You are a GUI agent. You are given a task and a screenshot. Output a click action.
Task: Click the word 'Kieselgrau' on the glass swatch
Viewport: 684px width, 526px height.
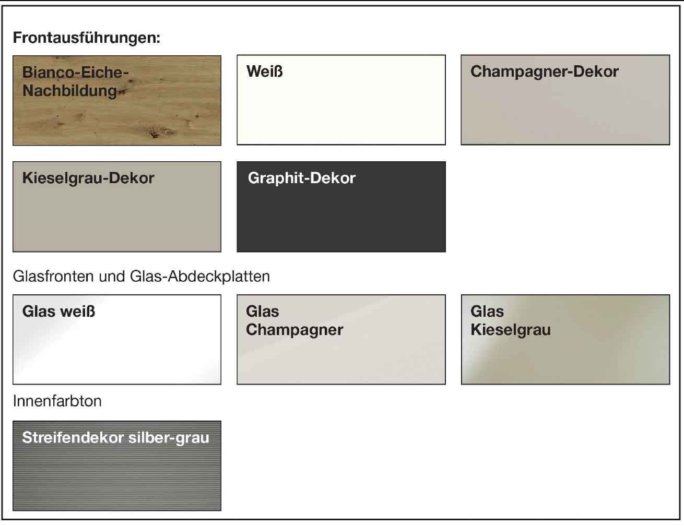[x=511, y=330]
